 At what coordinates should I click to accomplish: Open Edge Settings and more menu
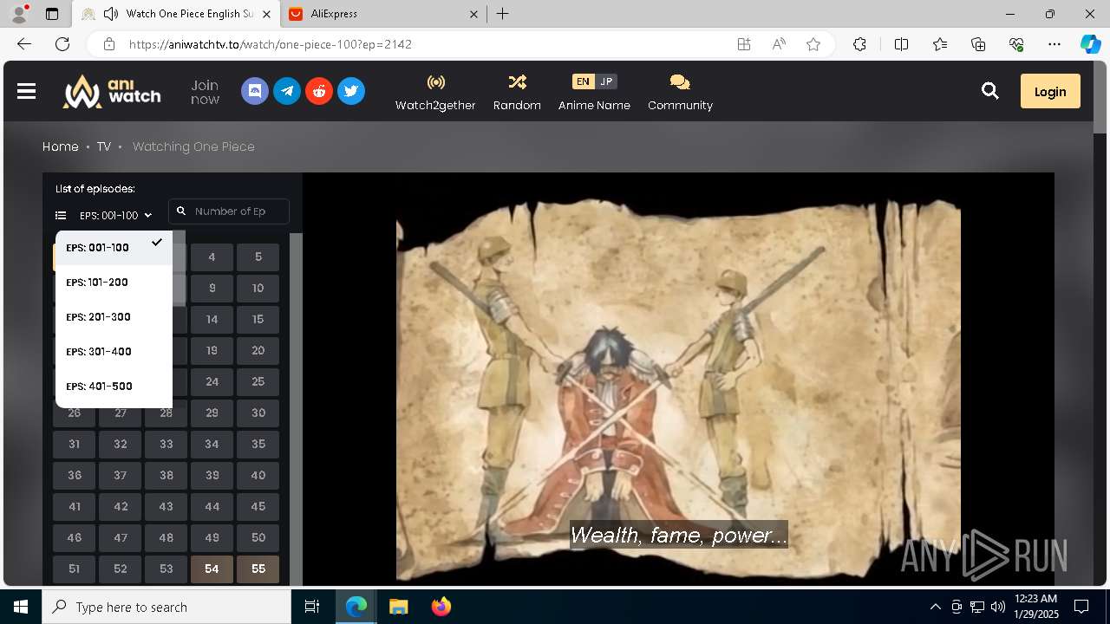point(1054,44)
